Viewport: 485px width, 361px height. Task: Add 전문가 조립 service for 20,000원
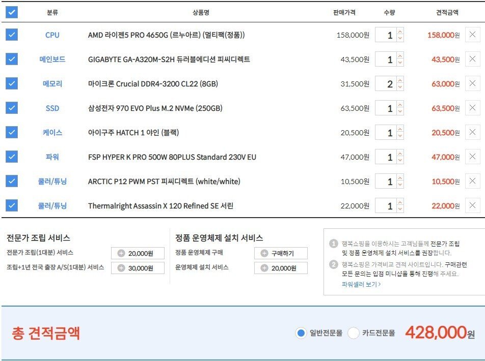pos(138,253)
